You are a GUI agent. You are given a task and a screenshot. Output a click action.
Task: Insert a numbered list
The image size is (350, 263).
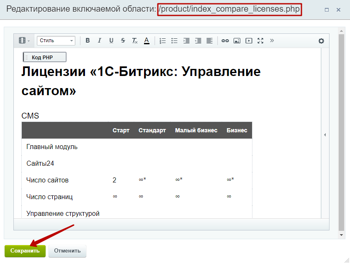pos(162,41)
